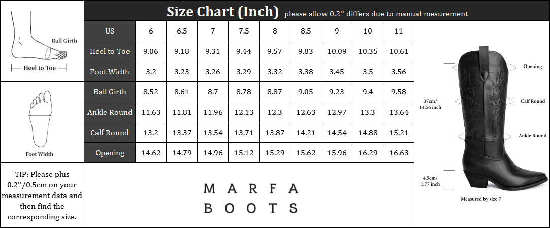Click the TIP measurement instructions text
The height and width of the screenshot is (228, 550).
(x=42, y=196)
